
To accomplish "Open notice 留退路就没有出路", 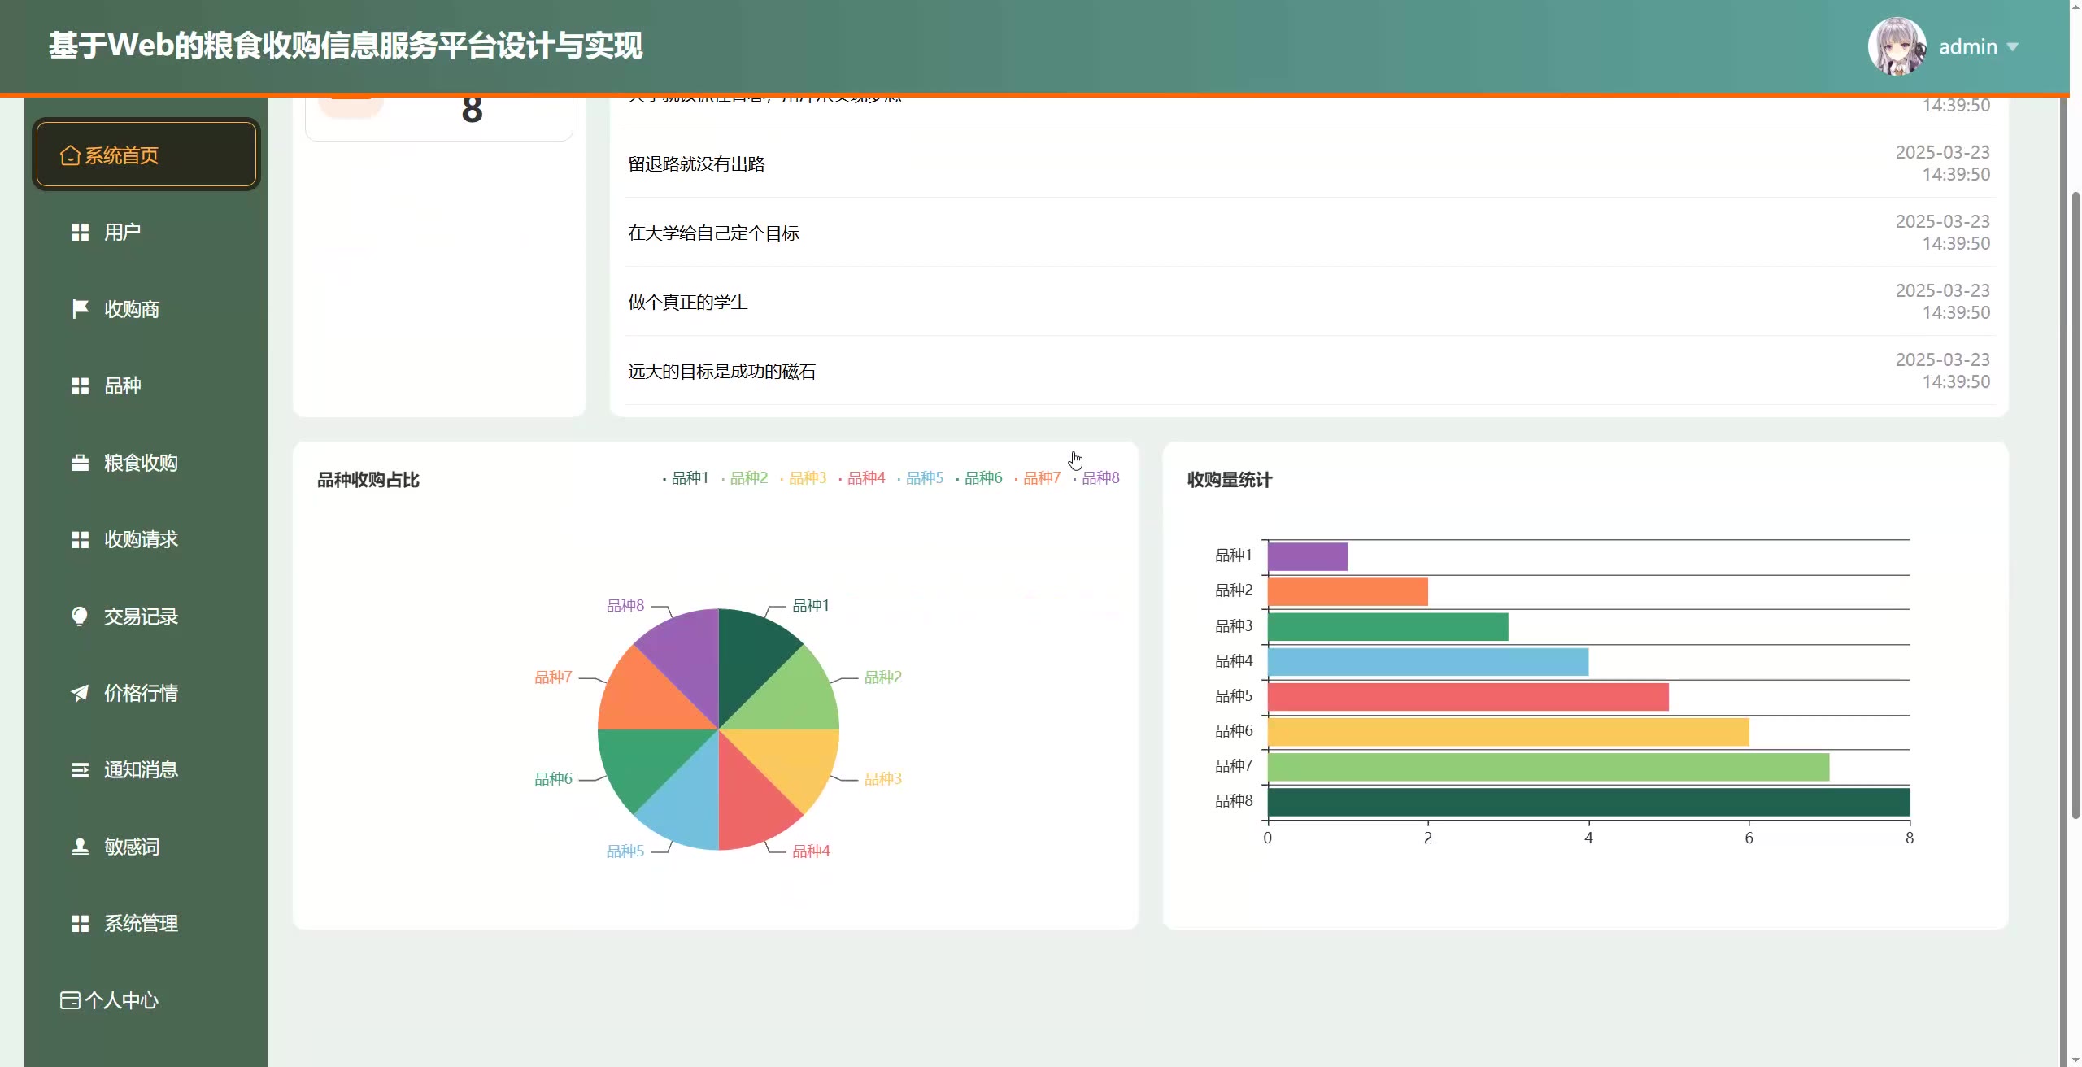I will pyautogui.click(x=696, y=164).
